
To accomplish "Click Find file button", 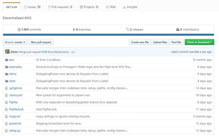I will pos(176,42).
